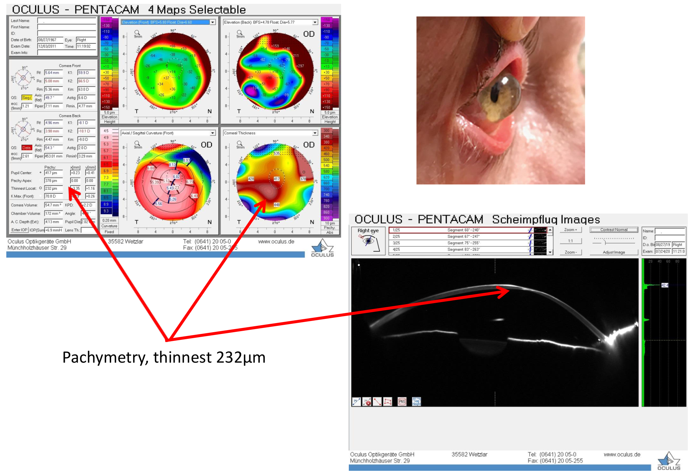
Task: Click the Pupil Center 417 µm value
Action: coord(53,173)
